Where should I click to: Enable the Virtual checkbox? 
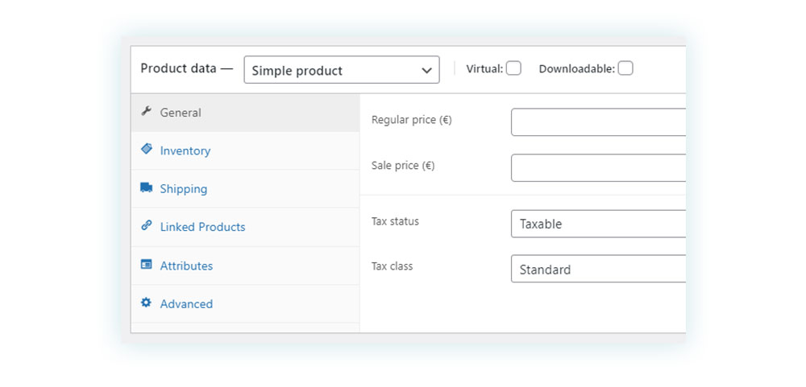point(513,68)
